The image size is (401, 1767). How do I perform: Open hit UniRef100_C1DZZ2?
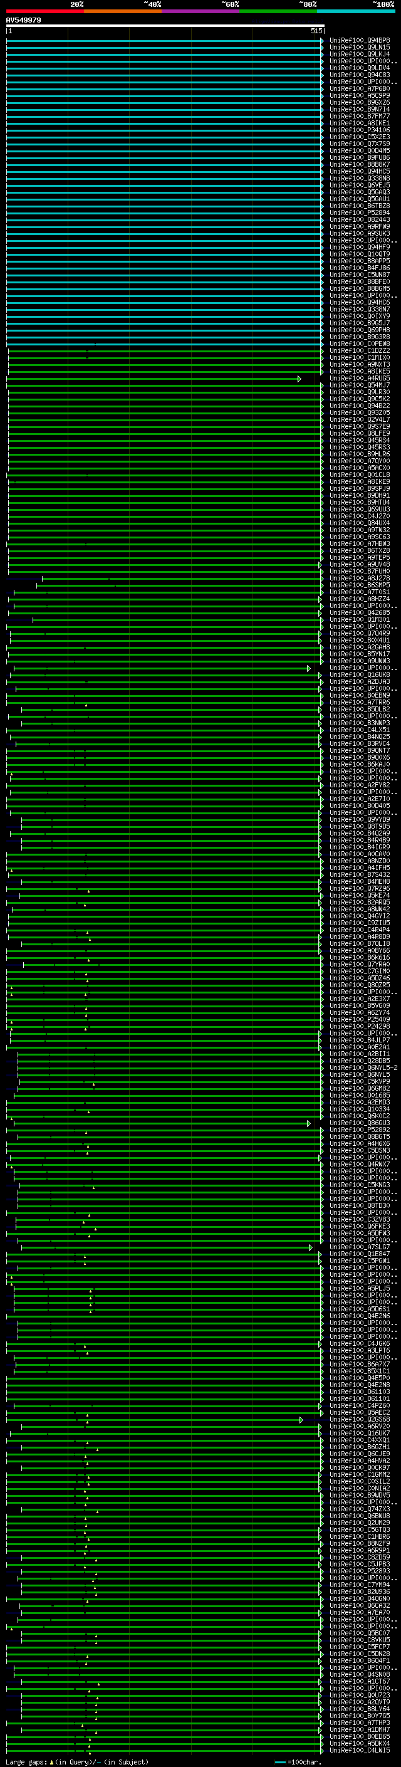[x=360, y=350]
